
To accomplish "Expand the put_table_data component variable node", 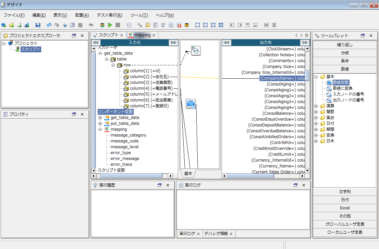I will click(100, 124).
